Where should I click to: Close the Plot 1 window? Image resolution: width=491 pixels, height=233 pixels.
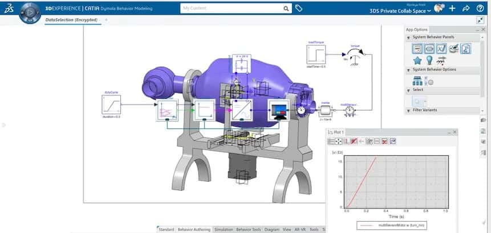click(x=455, y=132)
